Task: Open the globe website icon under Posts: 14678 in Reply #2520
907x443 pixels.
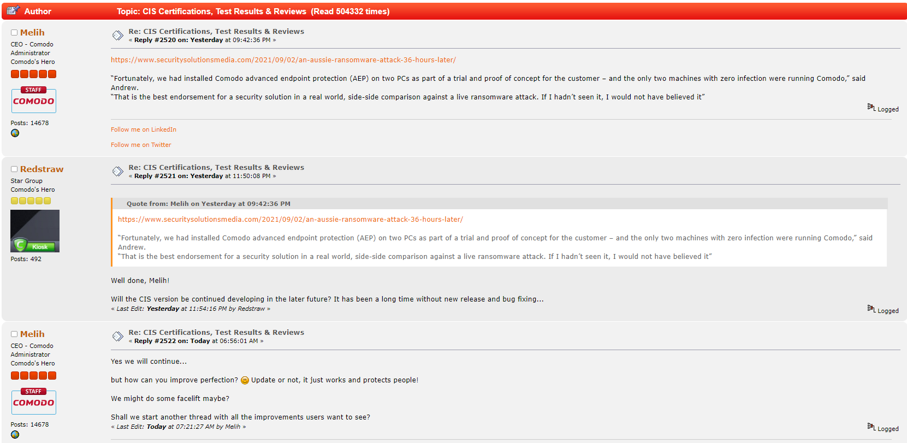Action: pos(15,133)
